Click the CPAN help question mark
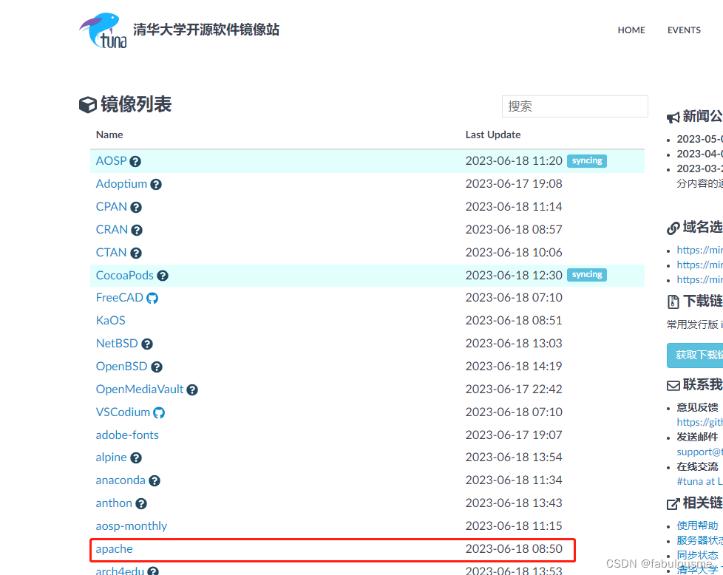This screenshot has width=723, height=575. [x=135, y=207]
